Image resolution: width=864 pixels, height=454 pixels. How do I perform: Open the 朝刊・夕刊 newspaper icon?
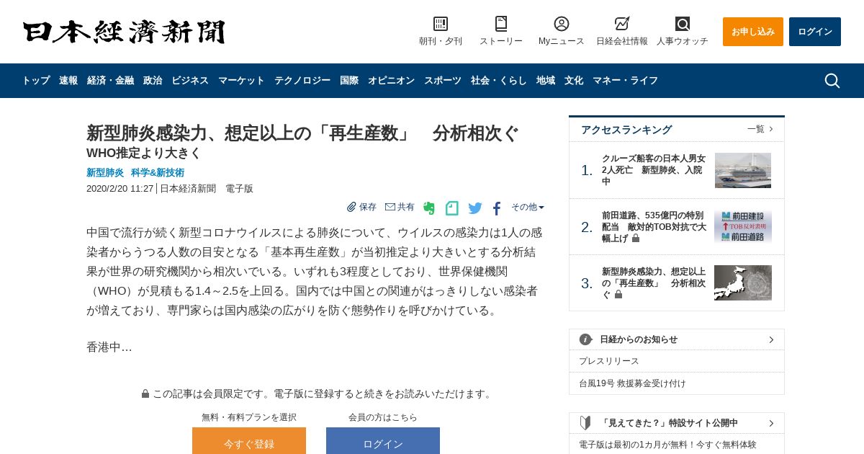click(441, 24)
